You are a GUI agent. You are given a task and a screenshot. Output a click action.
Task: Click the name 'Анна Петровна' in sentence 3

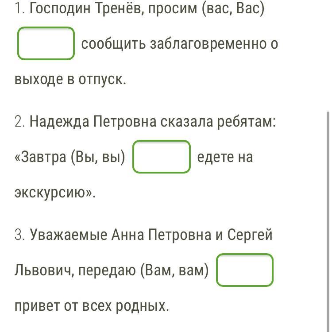pos(161,235)
